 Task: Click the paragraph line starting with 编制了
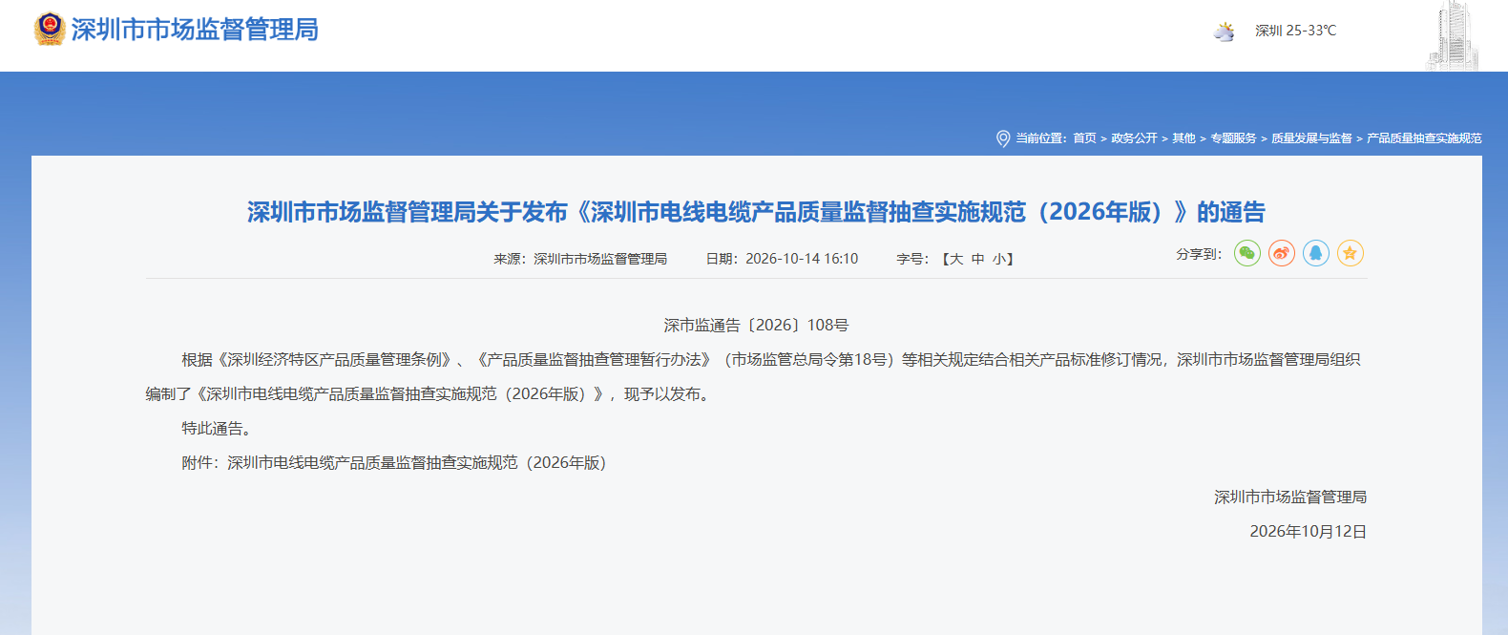[x=429, y=394]
